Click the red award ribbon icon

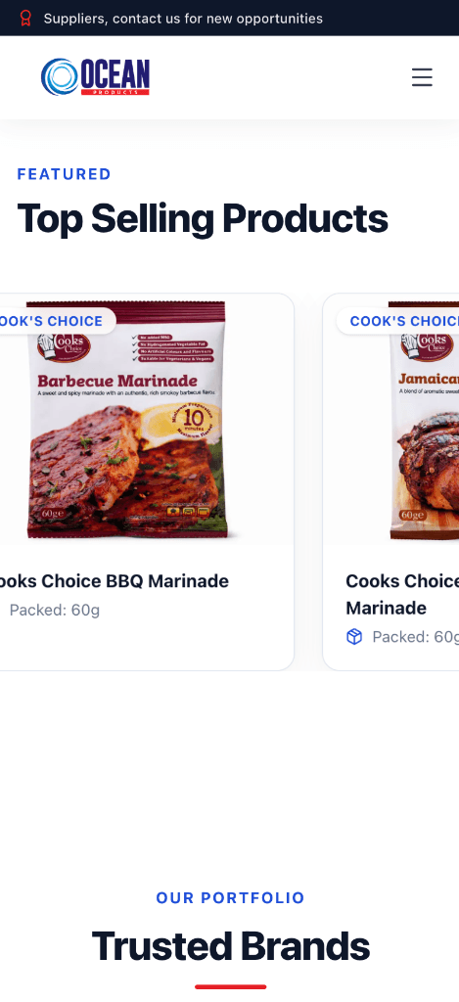point(25,18)
